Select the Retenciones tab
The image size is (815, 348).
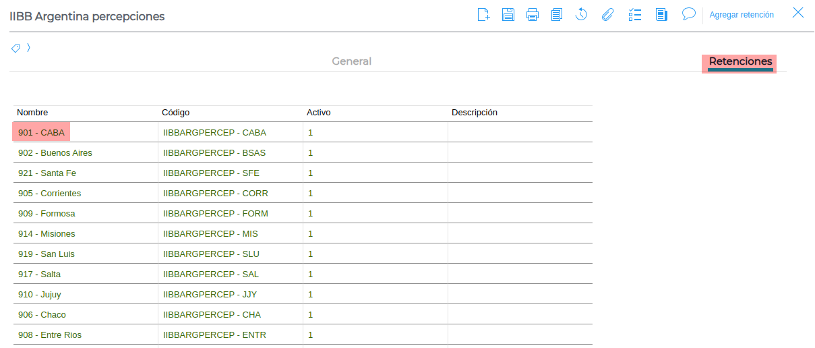coord(740,61)
